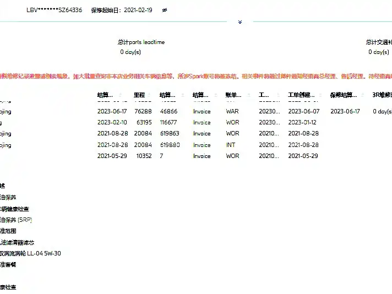This screenshot has width=392, height=294.
Task: Click warranty settlement date 2023-06-17
Action: (345, 111)
